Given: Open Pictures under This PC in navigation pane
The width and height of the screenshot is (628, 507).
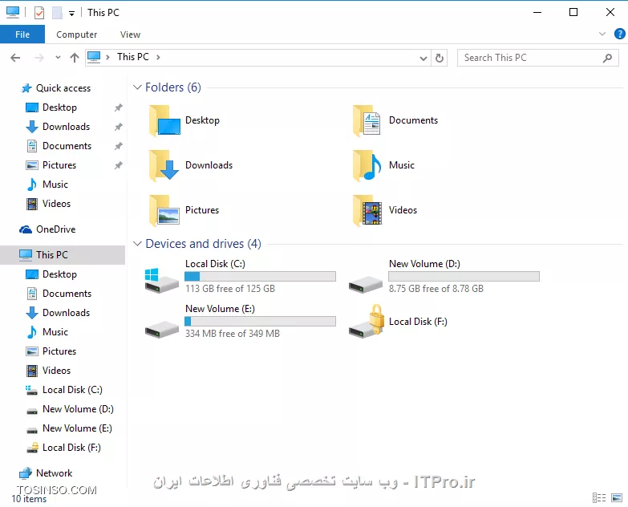Looking at the screenshot, I should [59, 351].
